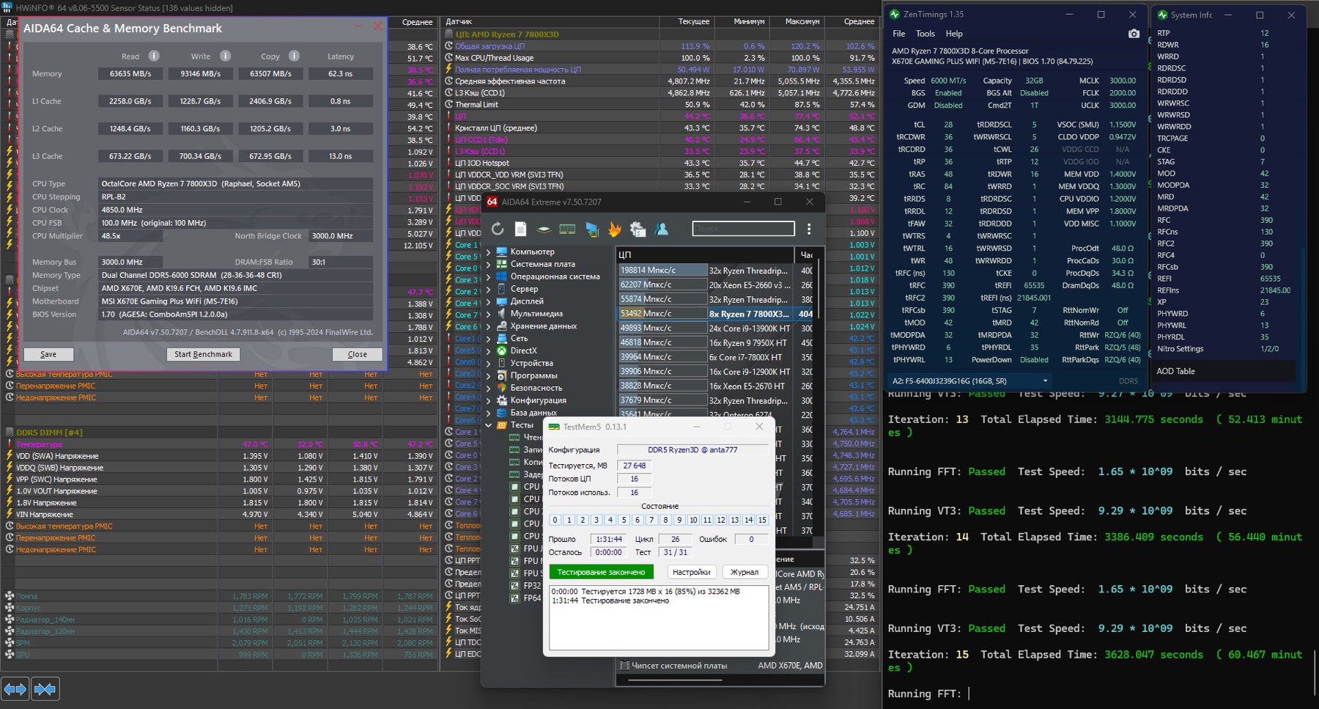
Task: Select the База данных tree item
Action: click(x=533, y=413)
